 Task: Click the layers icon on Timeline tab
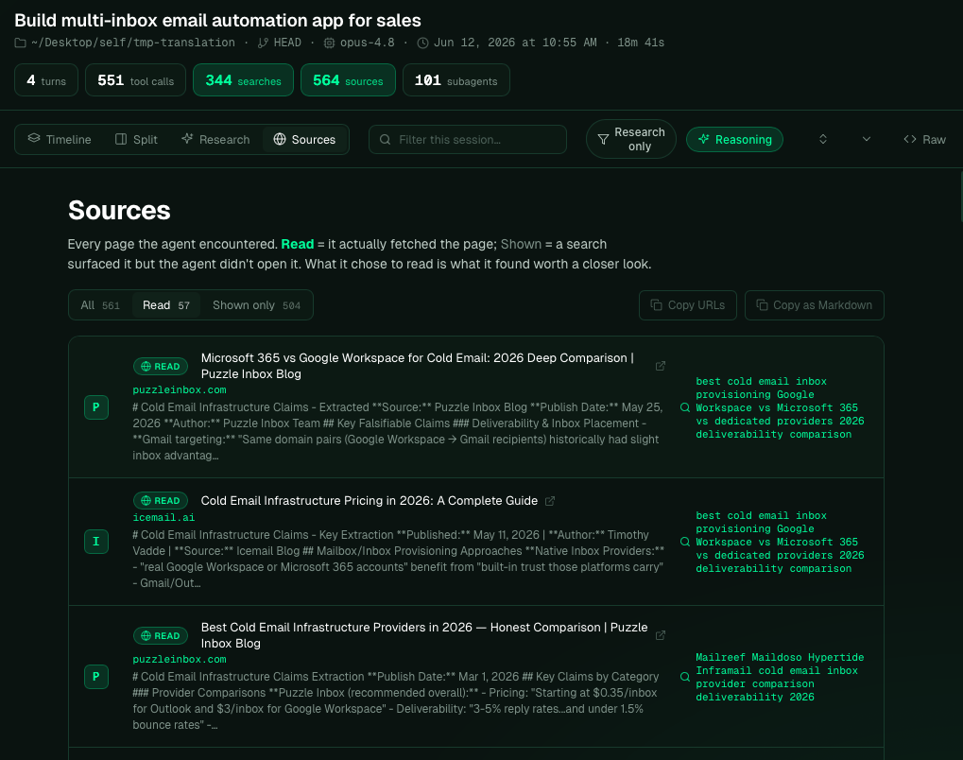coord(34,139)
